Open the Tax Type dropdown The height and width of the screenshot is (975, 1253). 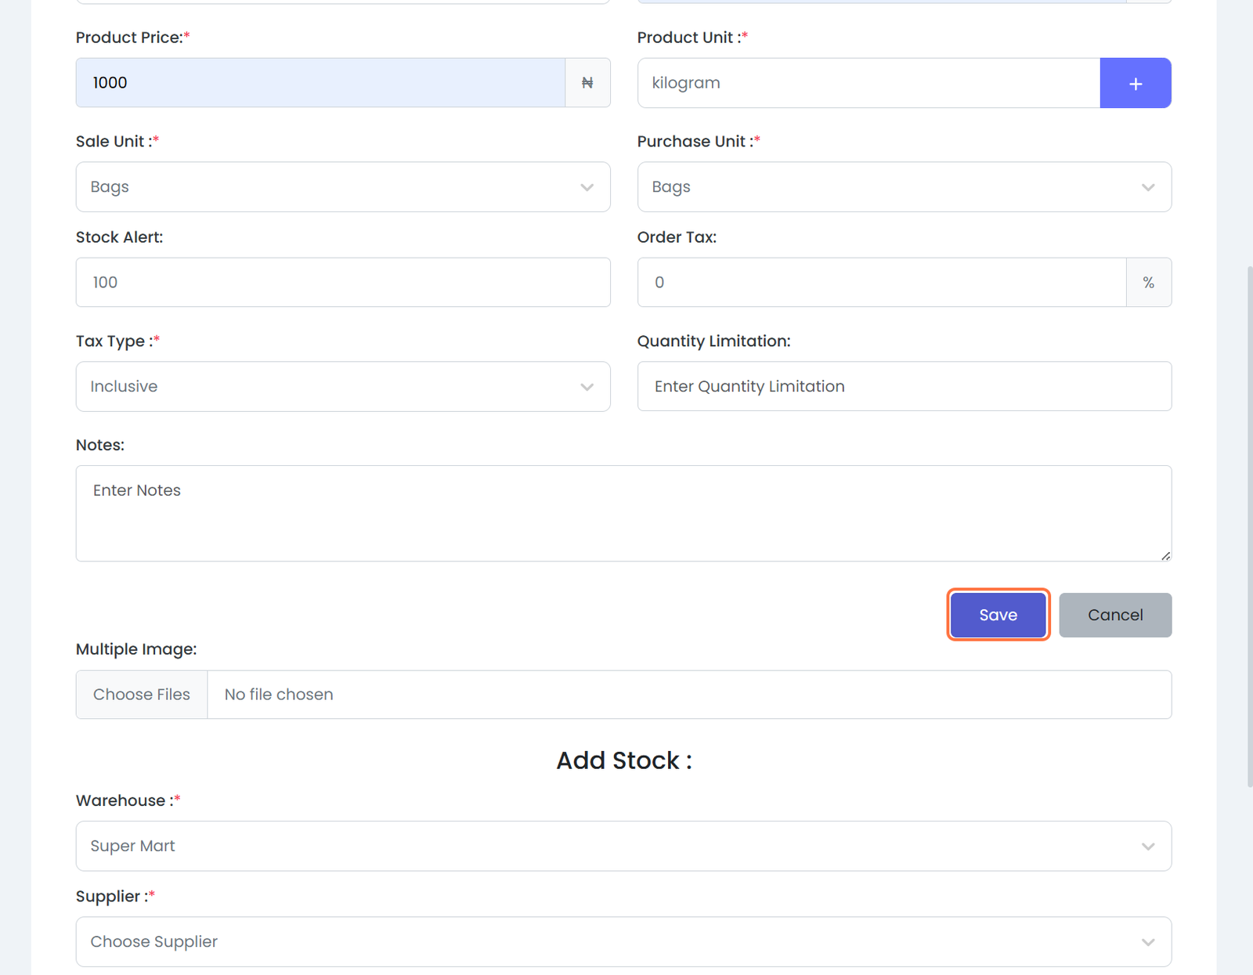pyautogui.click(x=342, y=387)
